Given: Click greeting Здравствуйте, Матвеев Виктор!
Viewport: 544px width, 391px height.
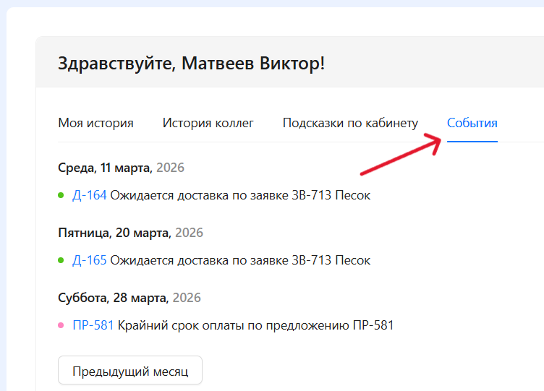Looking at the screenshot, I should point(192,64).
